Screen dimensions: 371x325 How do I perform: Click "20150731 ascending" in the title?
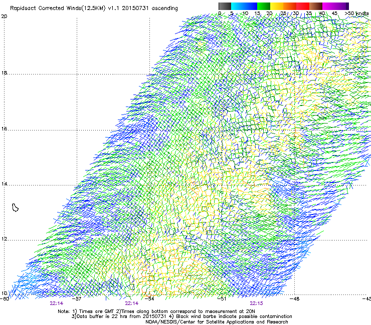(x=150, y=8)
